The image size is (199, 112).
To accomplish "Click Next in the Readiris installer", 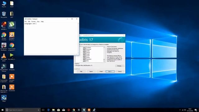I will [110, 72].
